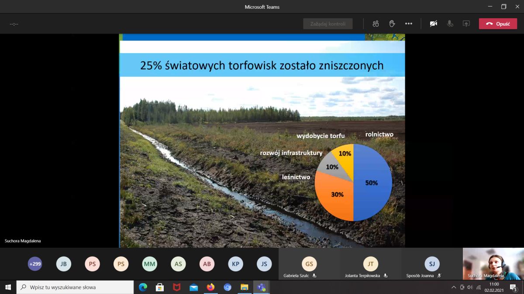Image resolution: width=524 pixels, height=294 pixels.
Task: Open the participants list icon
Action: click(x=376, y=24)
